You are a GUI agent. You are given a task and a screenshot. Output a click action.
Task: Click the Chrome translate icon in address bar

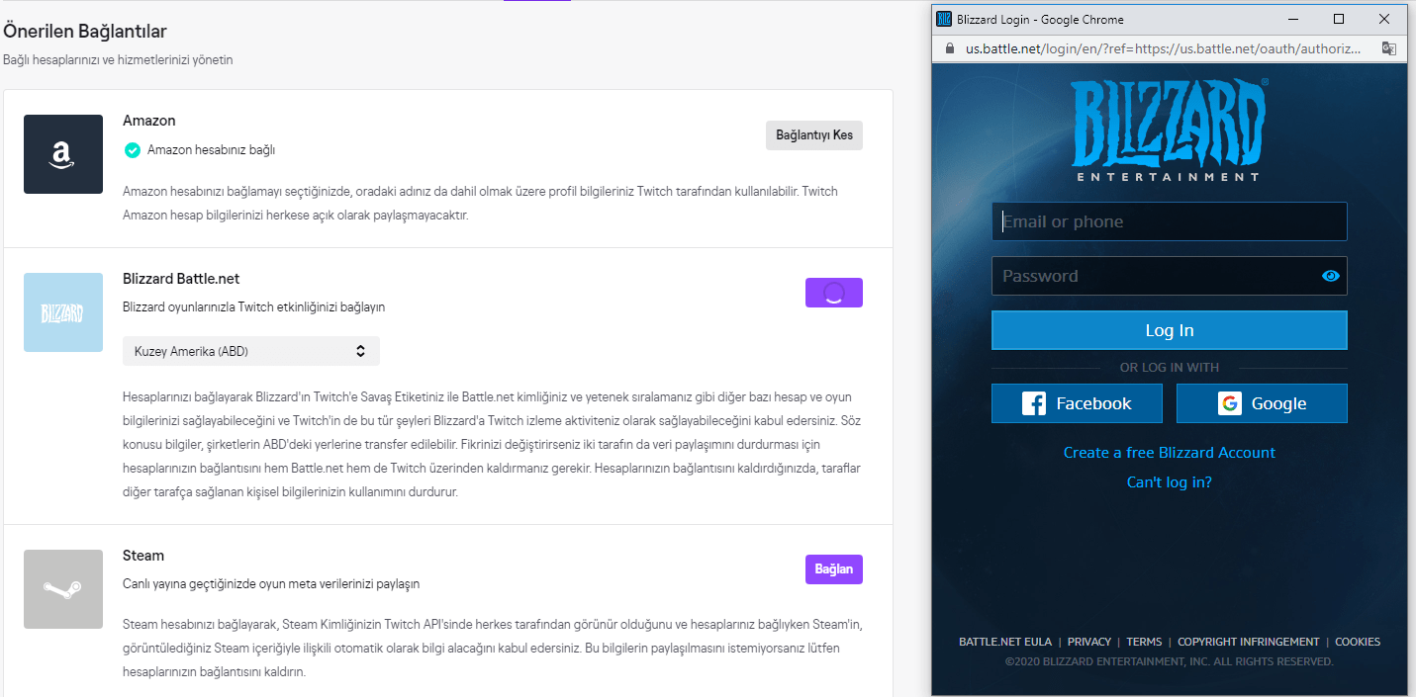1389,47
